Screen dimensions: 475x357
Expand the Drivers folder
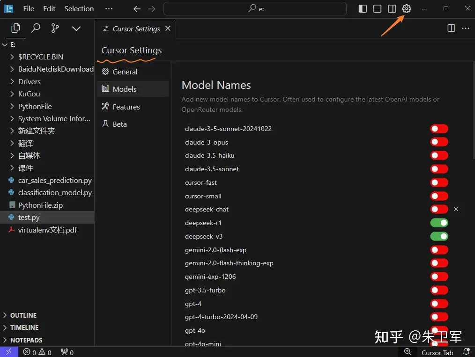(x=12, y=81)
